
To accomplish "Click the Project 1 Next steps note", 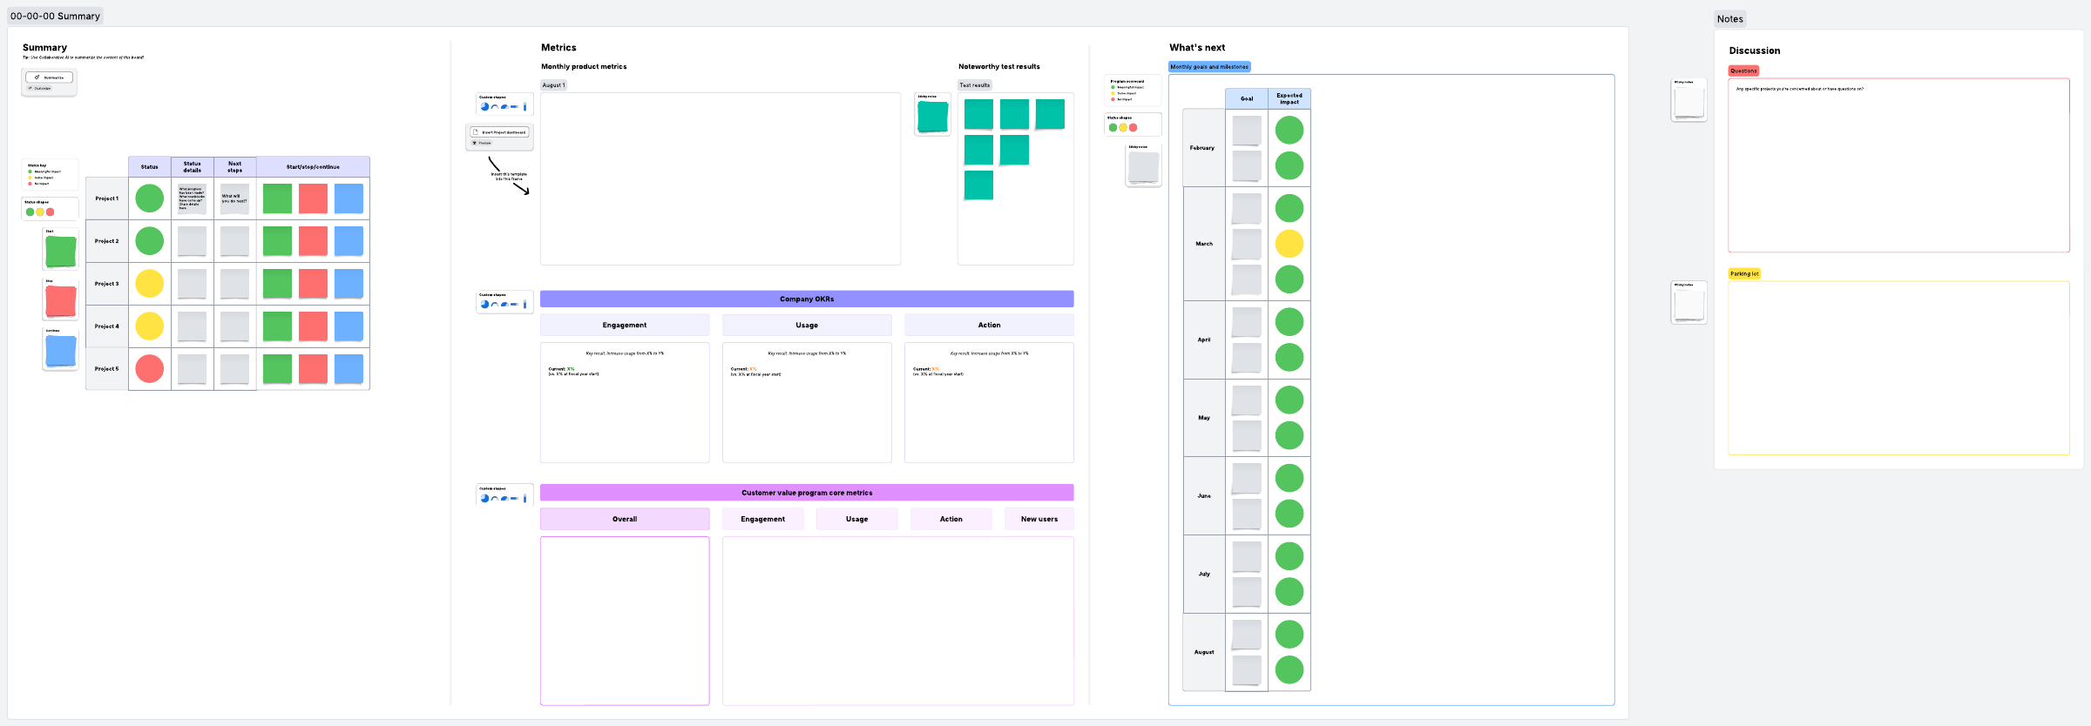I will point(234,199).
